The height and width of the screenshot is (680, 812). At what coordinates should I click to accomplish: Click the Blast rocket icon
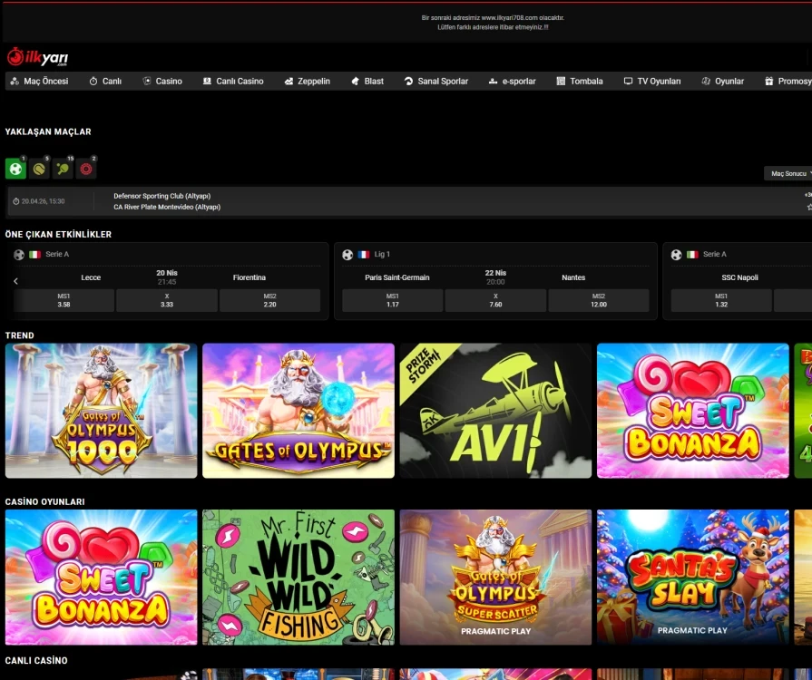(356, 82)
